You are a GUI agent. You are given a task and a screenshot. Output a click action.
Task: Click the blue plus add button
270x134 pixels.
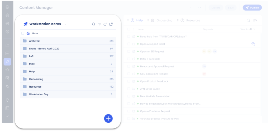click(x=108, y=118)
